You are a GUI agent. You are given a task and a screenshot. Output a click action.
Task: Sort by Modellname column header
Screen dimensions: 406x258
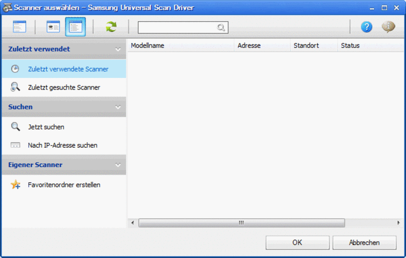point(181,46)
